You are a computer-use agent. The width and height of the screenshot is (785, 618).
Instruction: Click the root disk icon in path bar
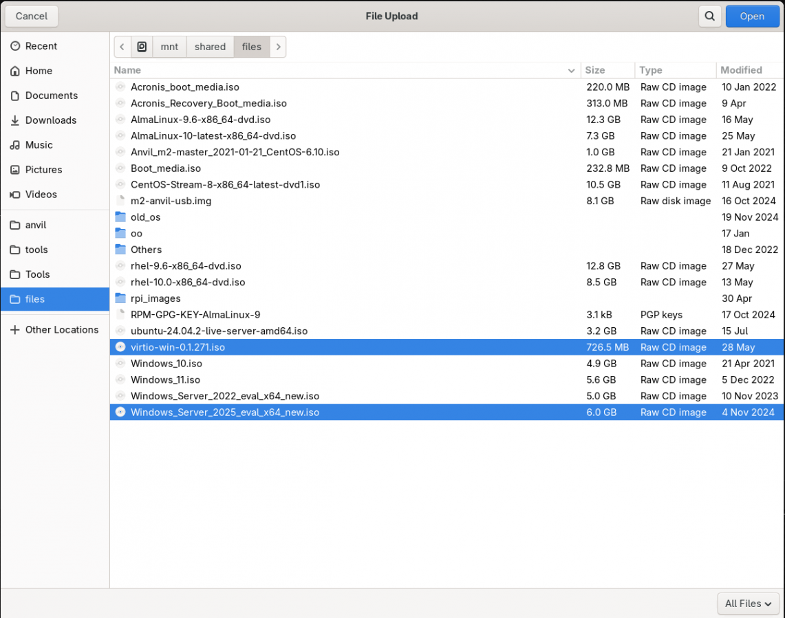(142, 47)
